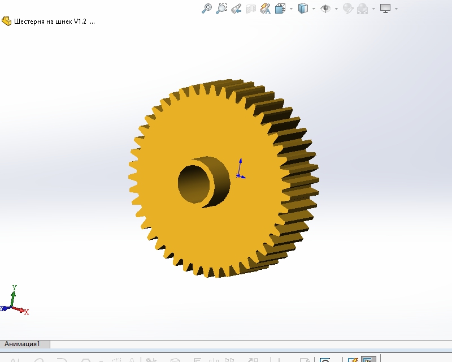This screenshot has height=362, width=452.
Task: Click the View Orientation cube icon
Action: 280,8
